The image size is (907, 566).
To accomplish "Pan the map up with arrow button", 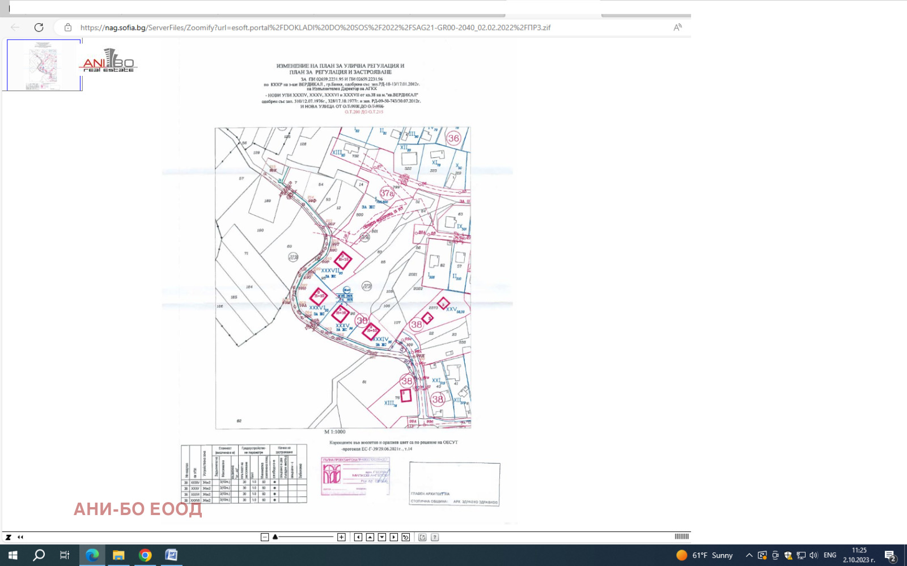I will pos(370,537).
